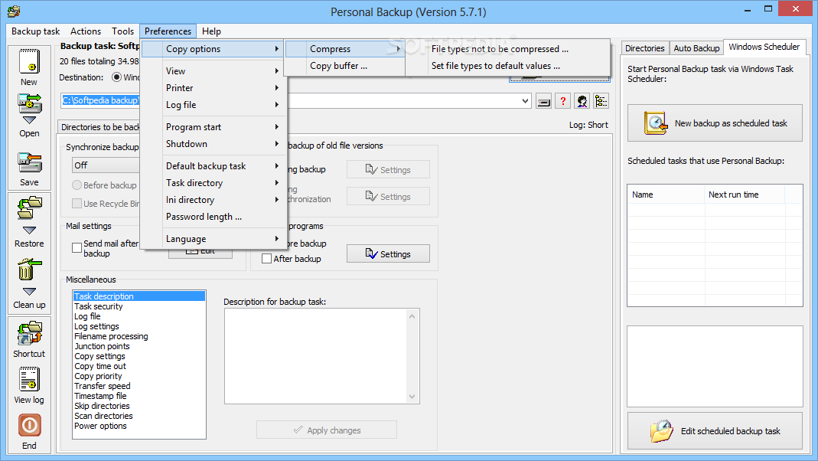Select Junction points in the list
818x461 pixels.
point(139,346)
